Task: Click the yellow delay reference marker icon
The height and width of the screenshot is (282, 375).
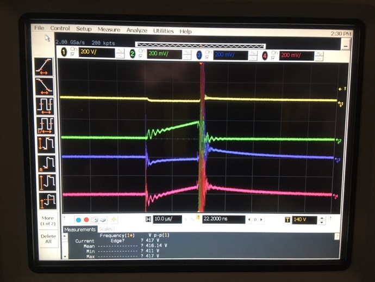Action: [x=198, y=218]
